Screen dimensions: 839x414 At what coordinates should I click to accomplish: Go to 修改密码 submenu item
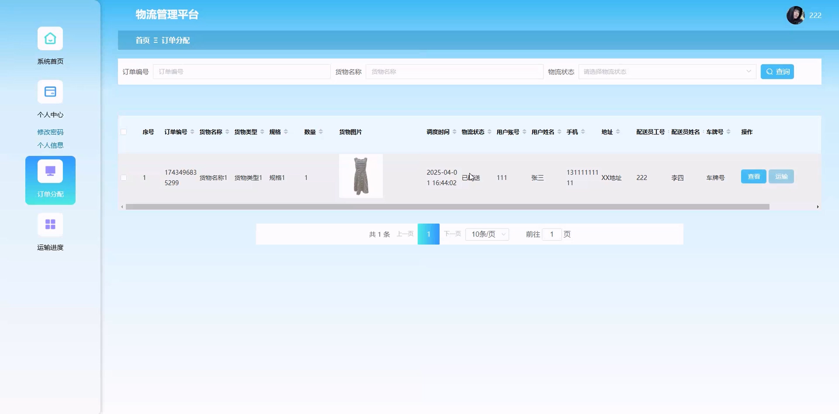pos(50,132)
